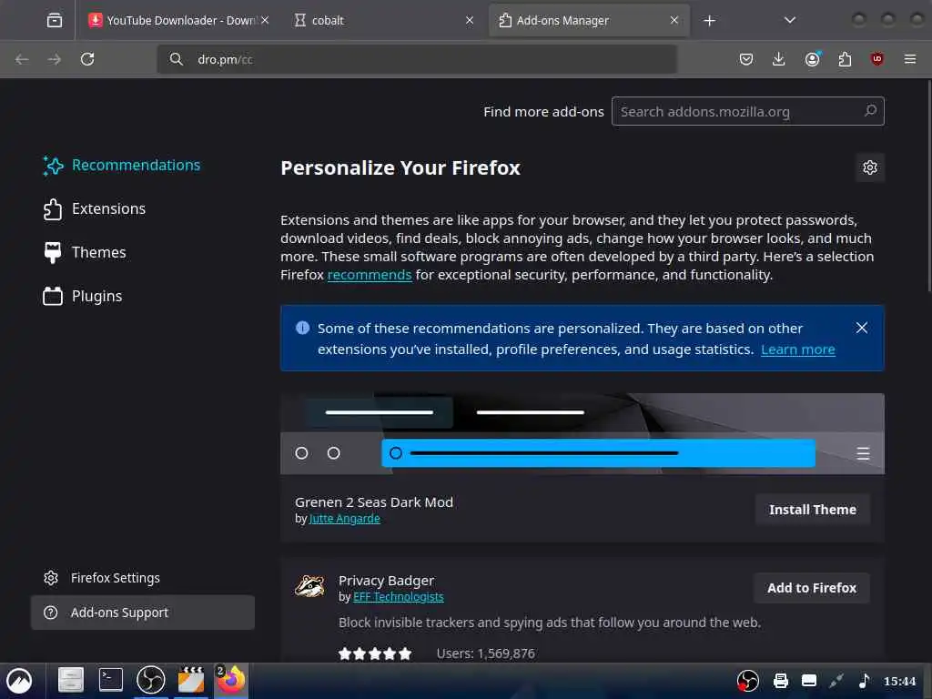932x699 pixels.
Task: Switch to OBS Studio in taskbar
Action: pos(150,680)
